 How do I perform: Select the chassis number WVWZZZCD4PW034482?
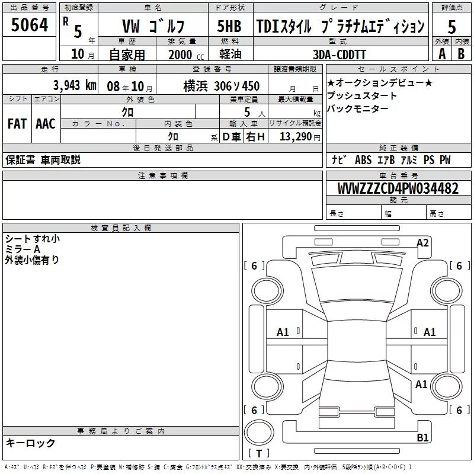(398, 188)
